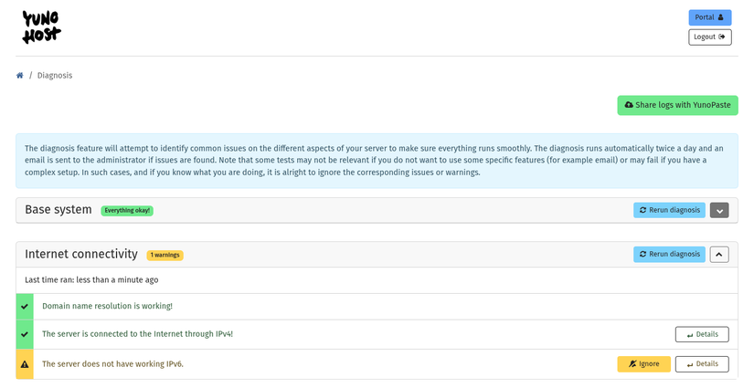Ignore the IPv6 warning
Screen dimensions: 754x388
pos(643,363)
